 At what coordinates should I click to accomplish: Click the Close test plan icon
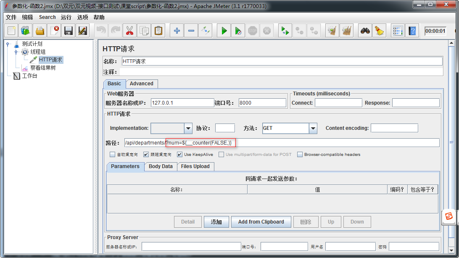pos(55,31)
